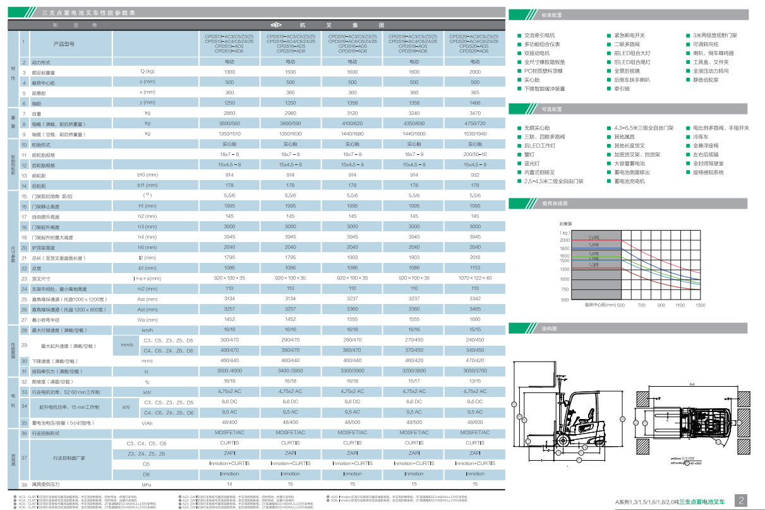Click the green bullet beside 警灯
This screenshot has width=765, height=510.
coord(519,154)
